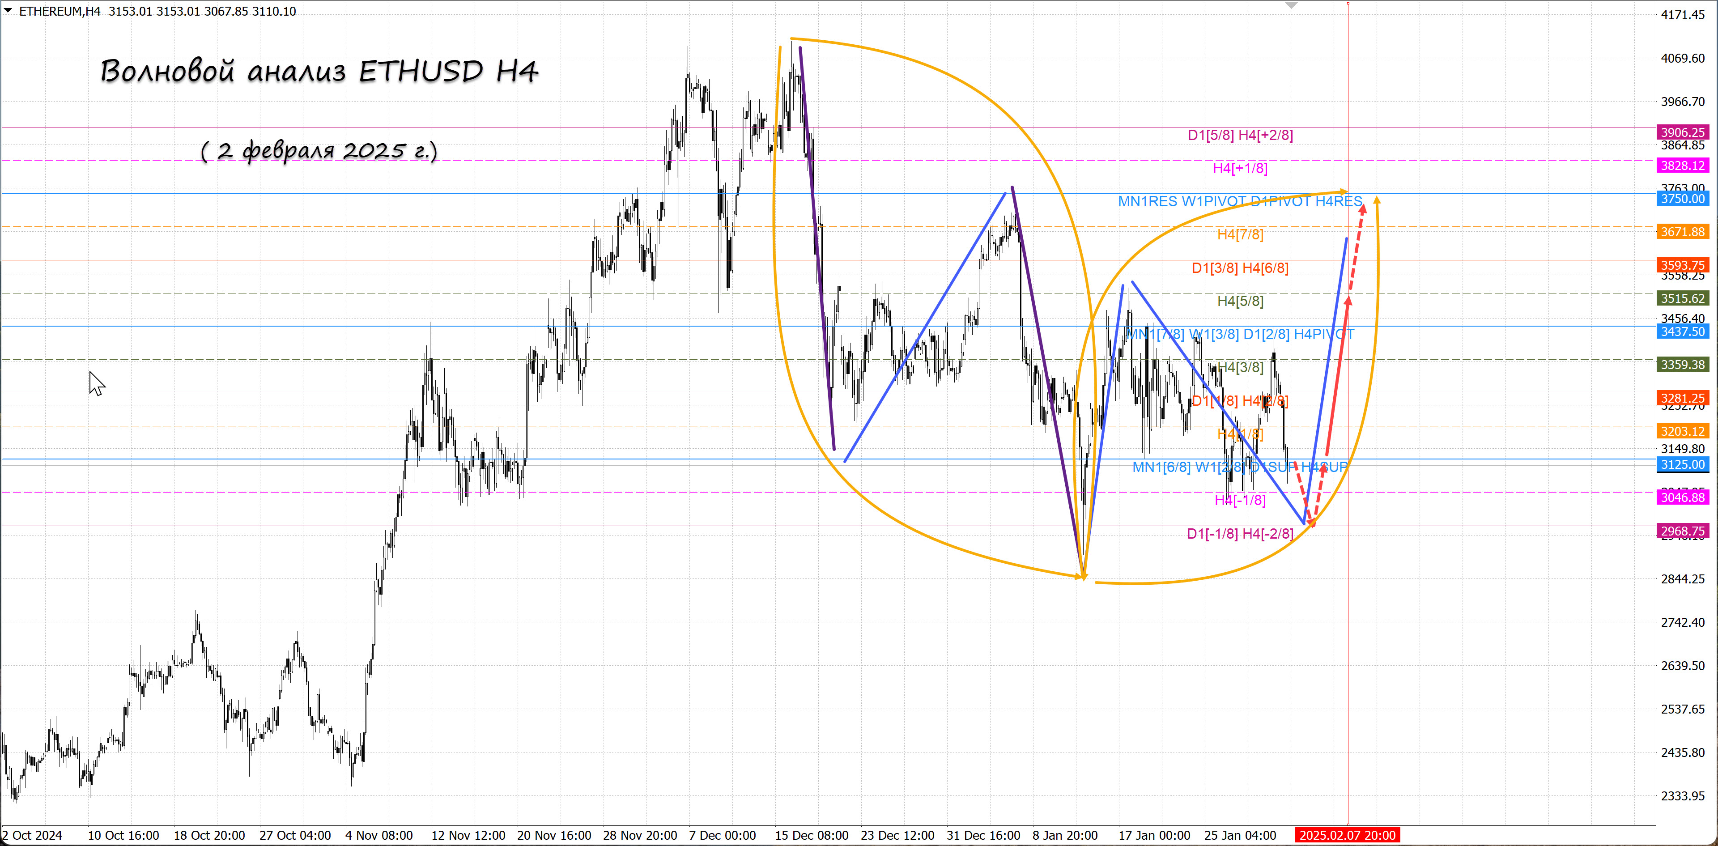Open the chart dropdown arrow beside ETHEREUM,H4
This screenshot has width=1718, height=846.
8,11
